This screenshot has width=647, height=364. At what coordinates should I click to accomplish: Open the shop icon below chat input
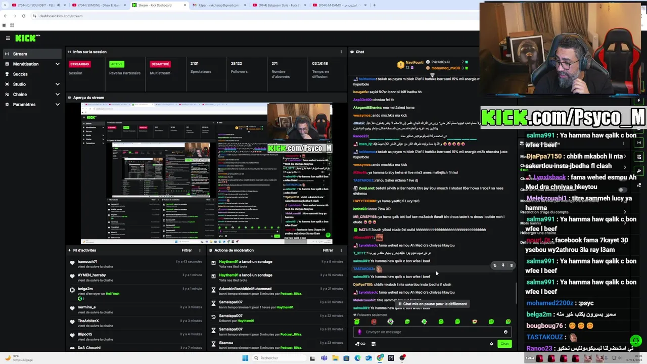click(374, 344)
